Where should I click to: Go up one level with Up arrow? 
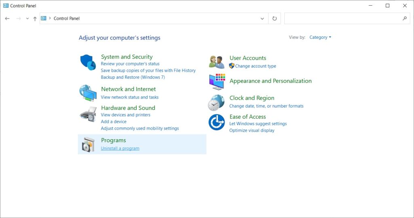(x=35, y=19)
